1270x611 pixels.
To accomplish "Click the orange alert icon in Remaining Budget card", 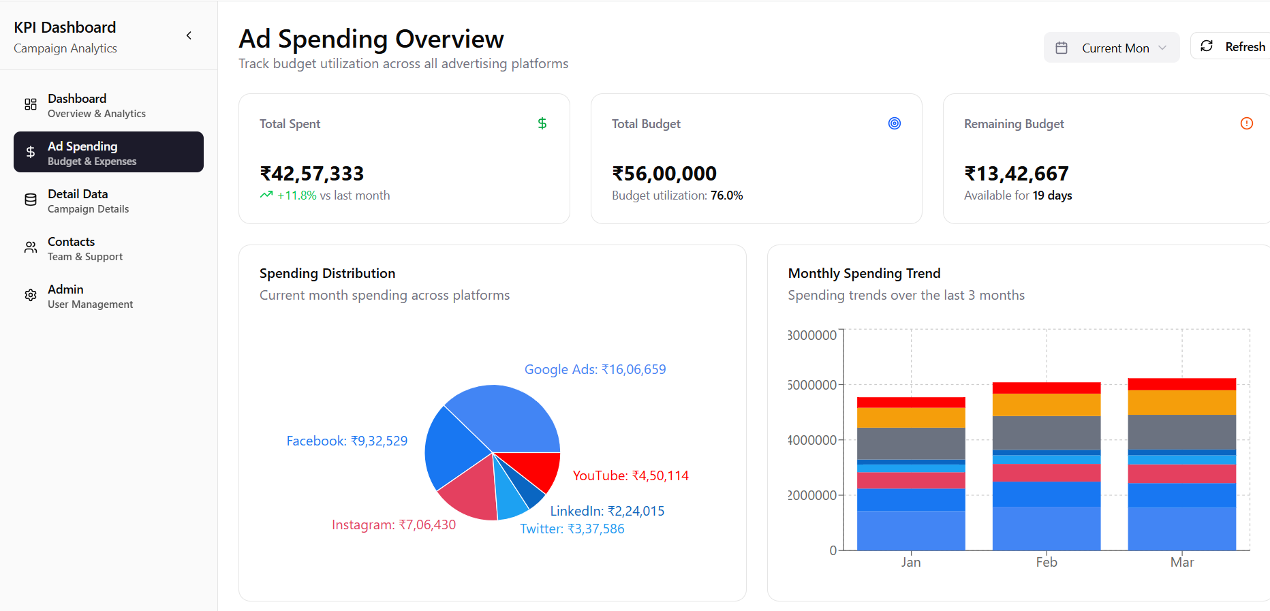I will click(1247, 123).
